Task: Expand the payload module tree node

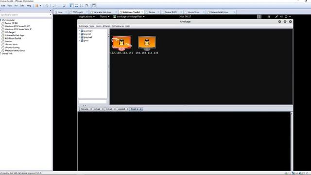Action: tap(79, 37)
